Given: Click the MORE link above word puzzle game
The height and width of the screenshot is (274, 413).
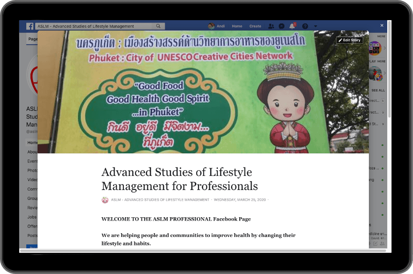Looking at the screenshot, I should coord(381,36).
